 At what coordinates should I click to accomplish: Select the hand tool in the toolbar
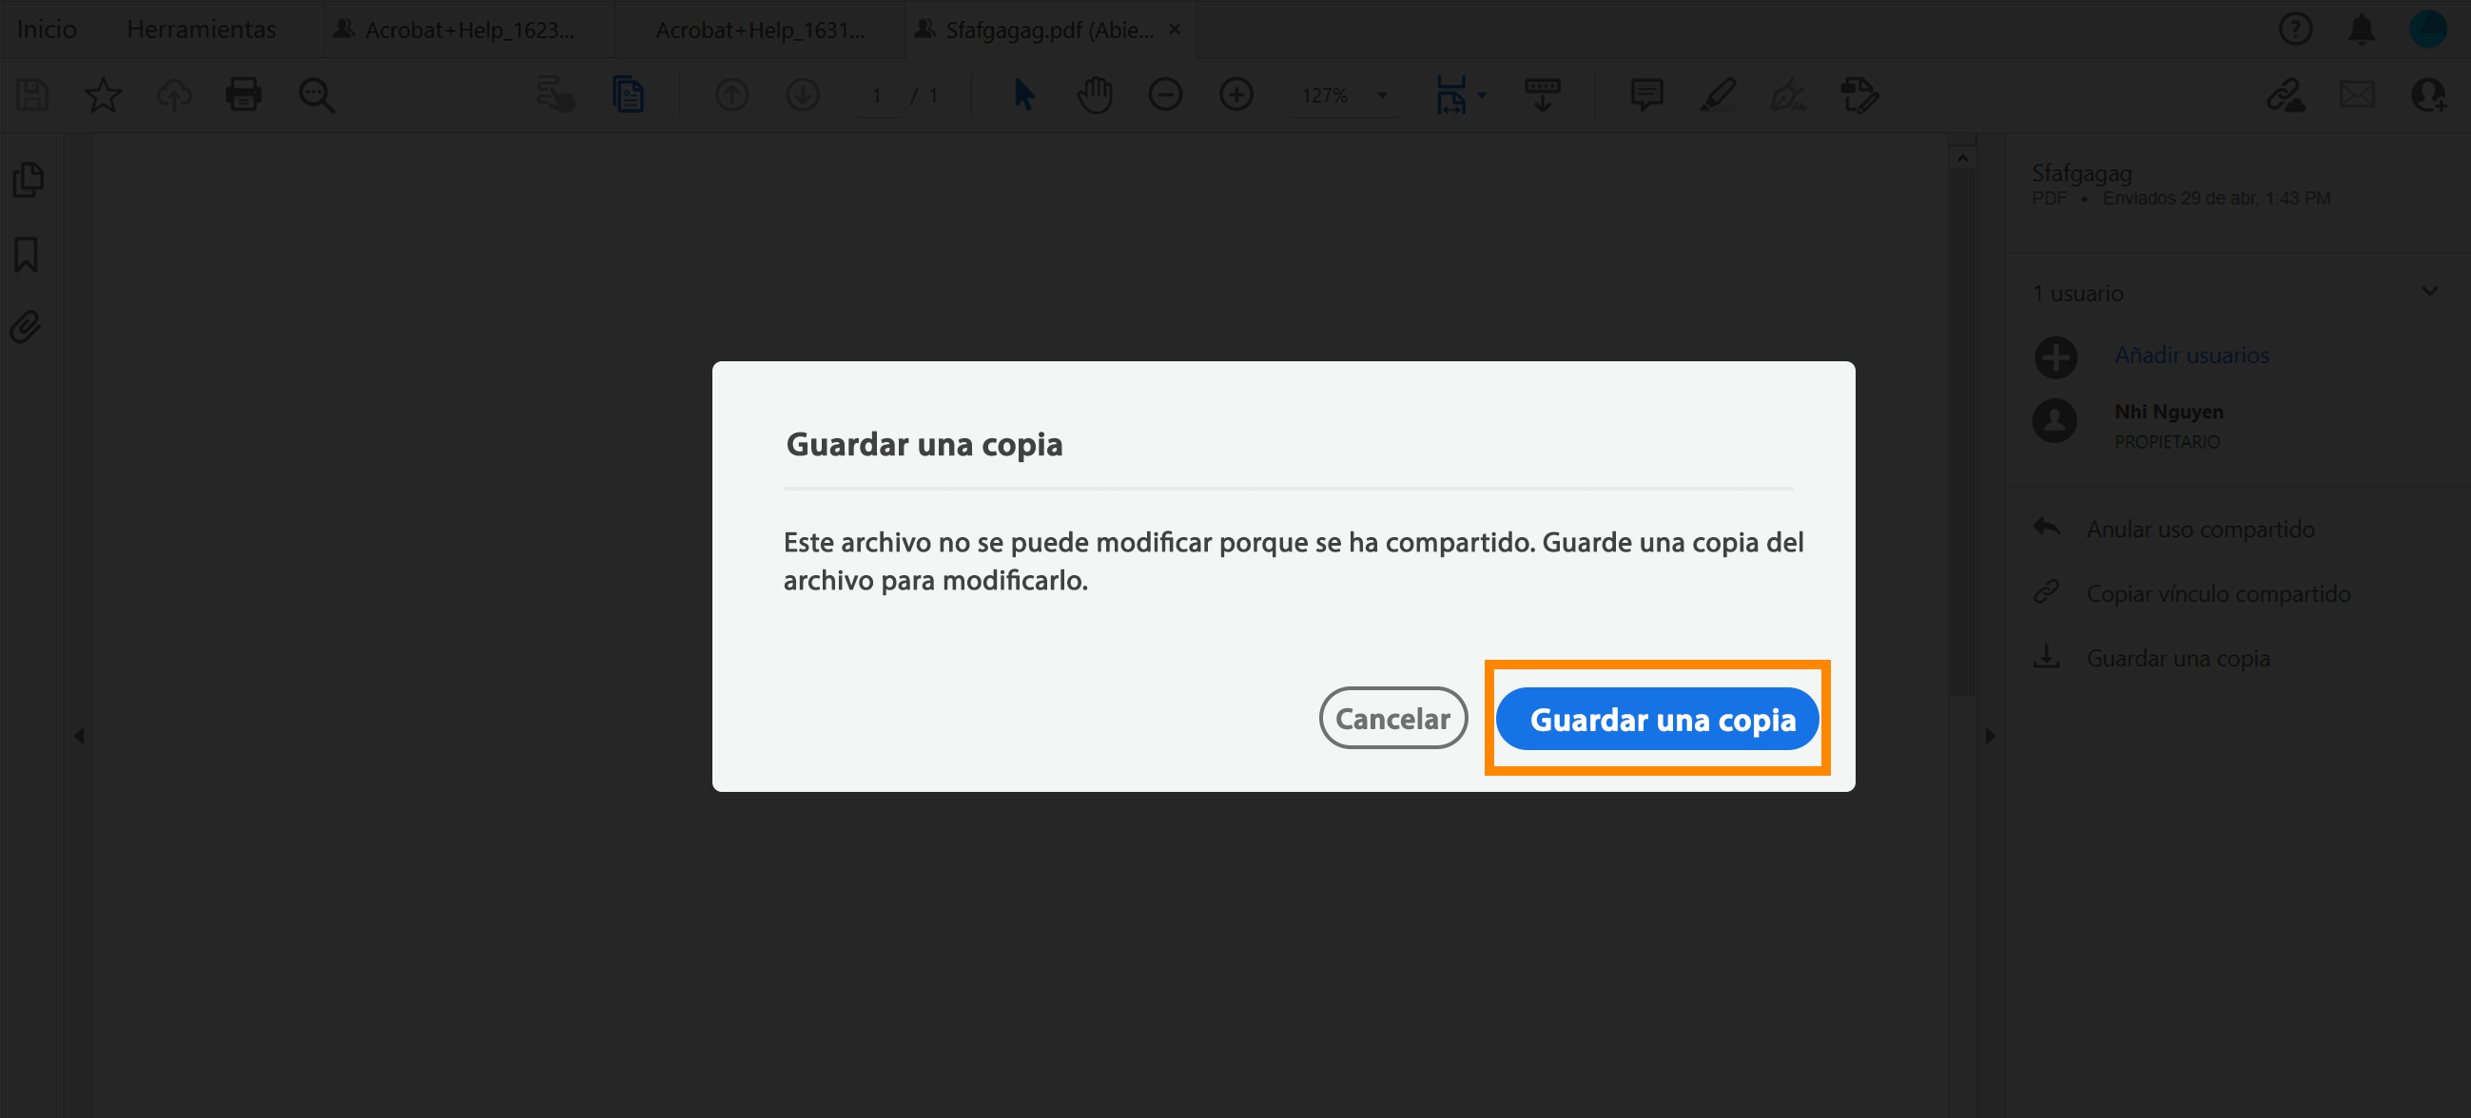pos(1095,95)
